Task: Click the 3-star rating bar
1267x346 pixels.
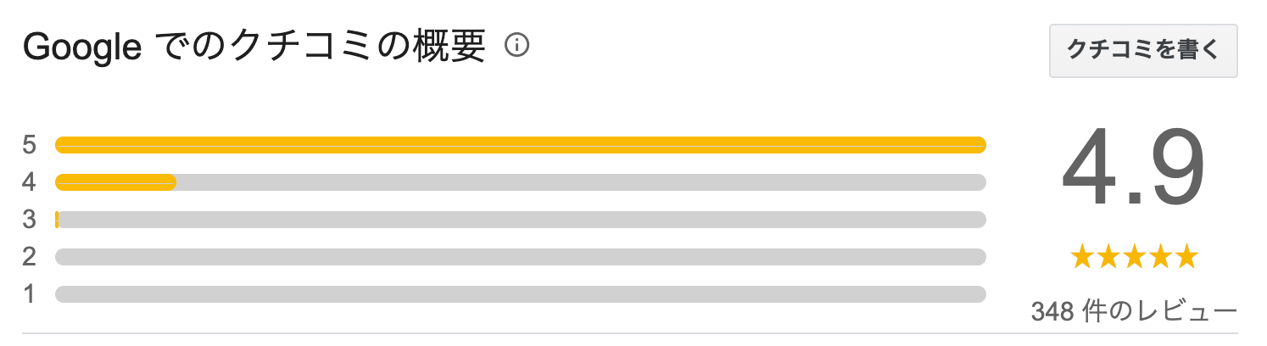Action: tap(520, 220)
